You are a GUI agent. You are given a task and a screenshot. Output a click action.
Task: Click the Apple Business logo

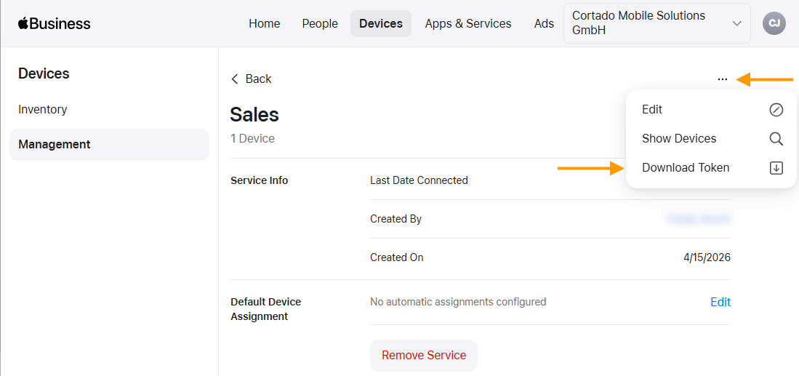[54, 23]
